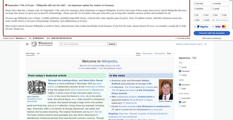This screenshot has width=233, height=120.
Task: Open the Russian invasion of Ukraine link
Action: pos(144,114)
